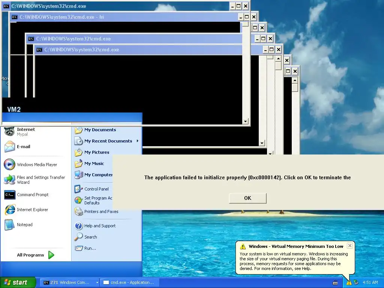Click the Safely Remove Hardware tray icon
The width and height of the screenshot is (384, 288).
[356, 283]
